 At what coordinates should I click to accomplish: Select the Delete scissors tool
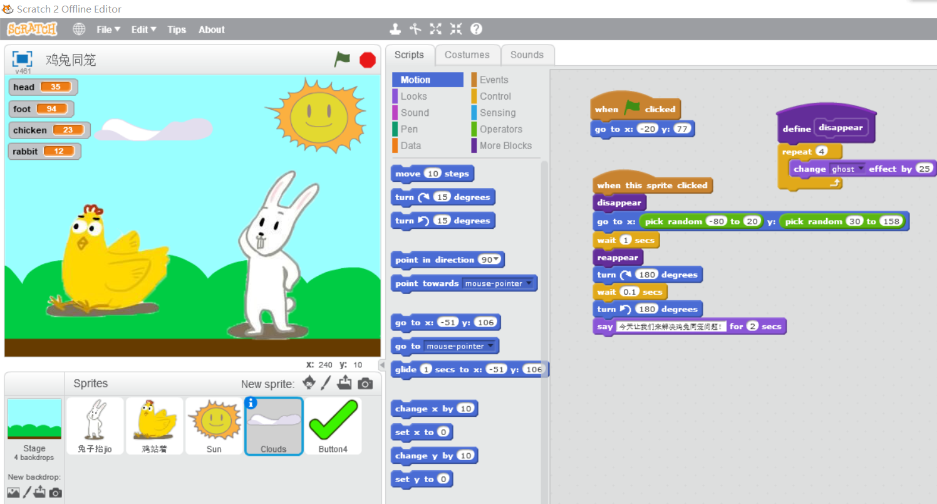pos(415,29)
